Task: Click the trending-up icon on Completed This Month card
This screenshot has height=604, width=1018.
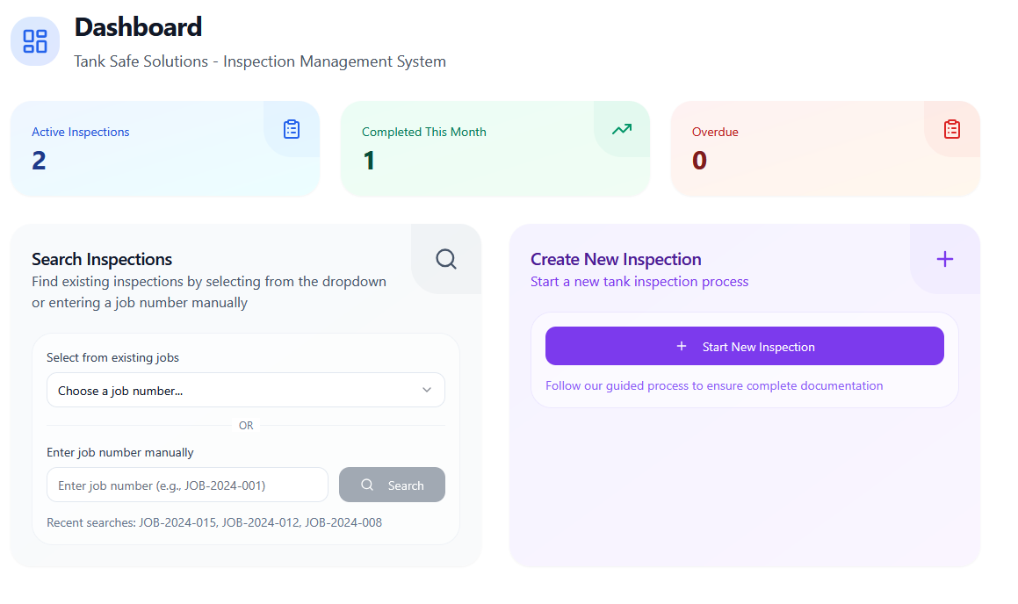Action: (x=621, y=129)
